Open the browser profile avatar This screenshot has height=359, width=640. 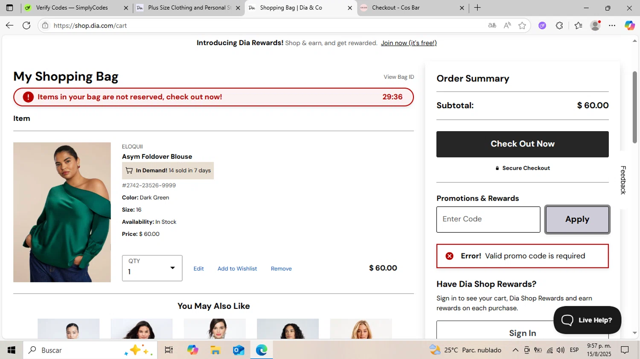(x=595, y=26)
